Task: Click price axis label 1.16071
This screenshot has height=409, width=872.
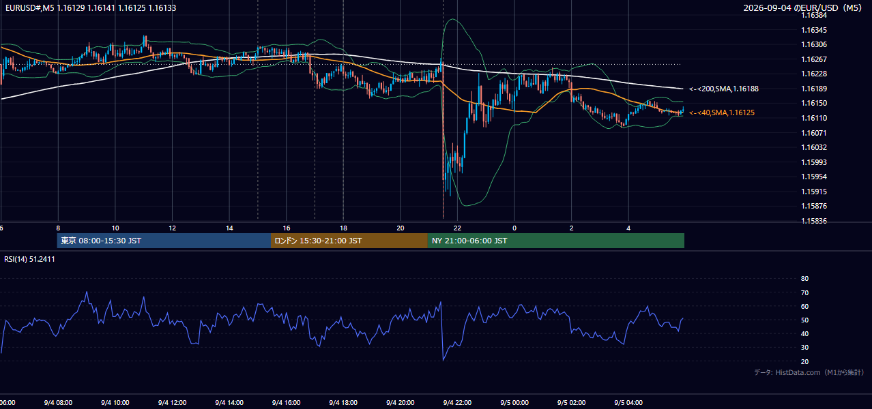Action: (813, 133)
